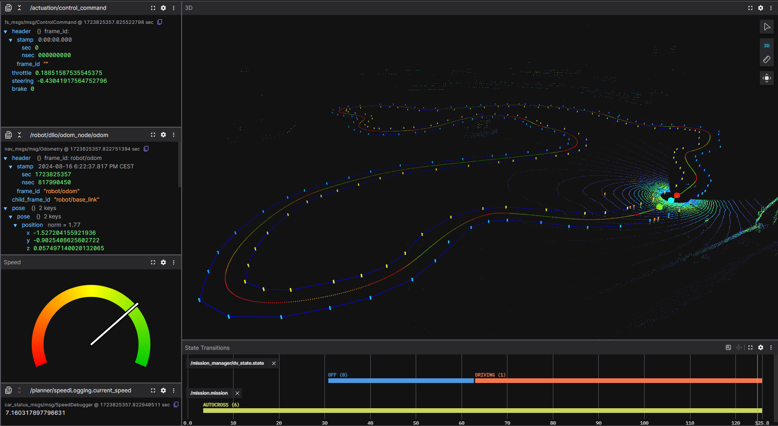Click the camera re-center icon in 3D view
Screen dimensions: 778x426
click(766, 78)
